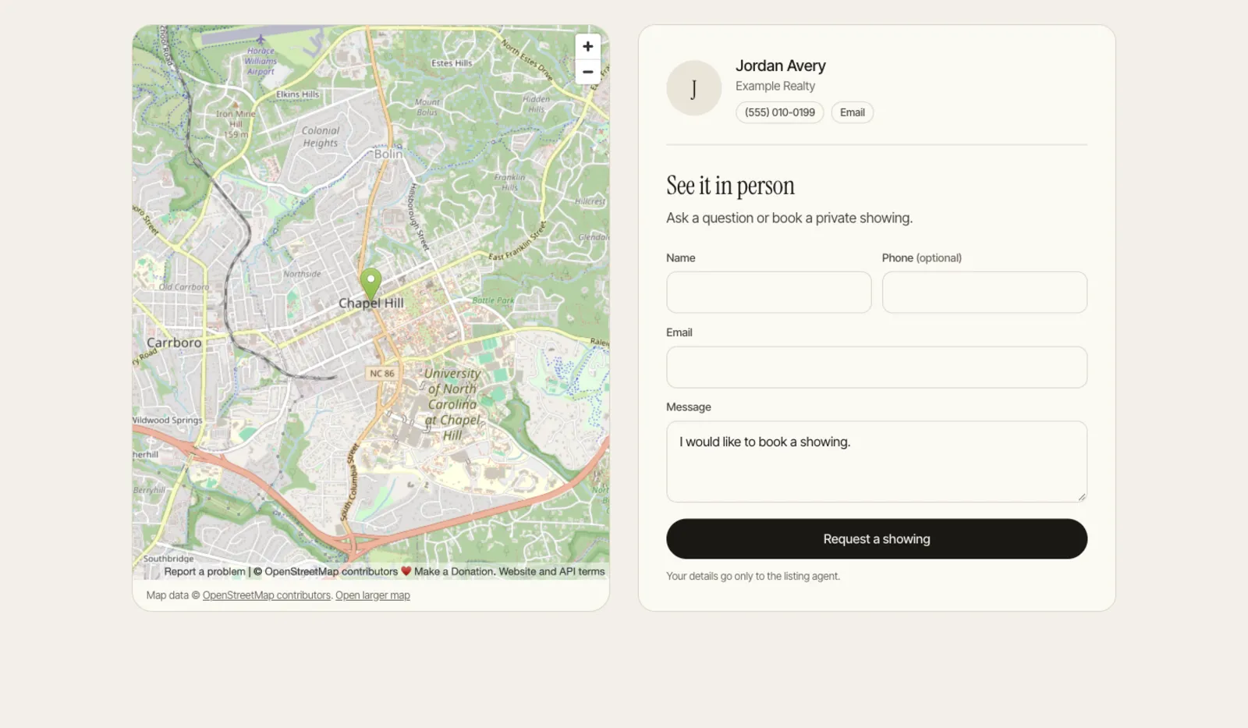
Task: Click Report a problem on the map
Action: click(x=204, y=572)
